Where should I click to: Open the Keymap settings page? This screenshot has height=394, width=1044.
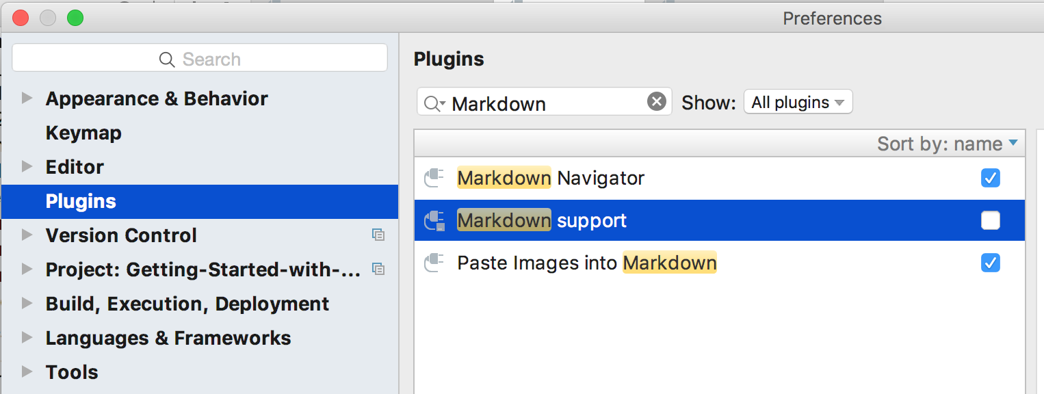[x=83, y=133]
